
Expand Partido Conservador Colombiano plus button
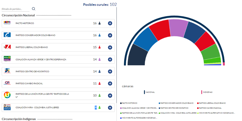[110, 35]
